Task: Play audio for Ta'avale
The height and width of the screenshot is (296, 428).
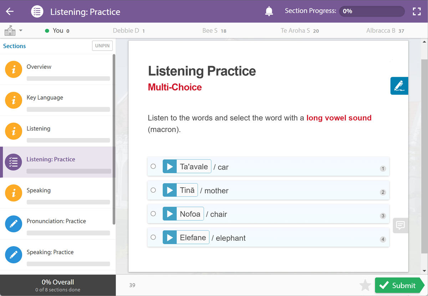Action: [x=170, y=167]
